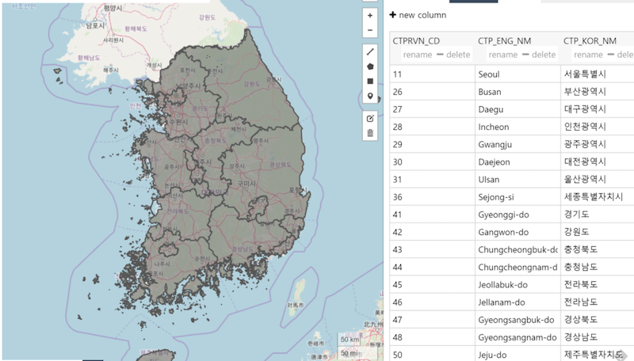Viewport: 634px width, 361px height.
Task: Click the CTPRVN_CD column header
Action: tap(416, 41)
